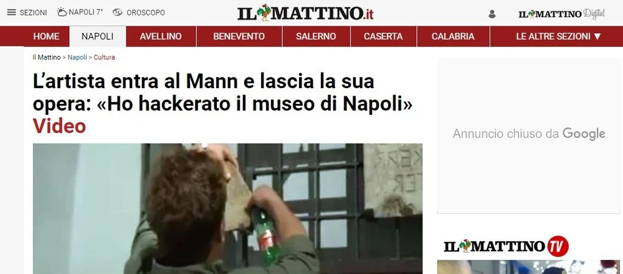Follow the Il Mattino breadcrumb link

47,57
